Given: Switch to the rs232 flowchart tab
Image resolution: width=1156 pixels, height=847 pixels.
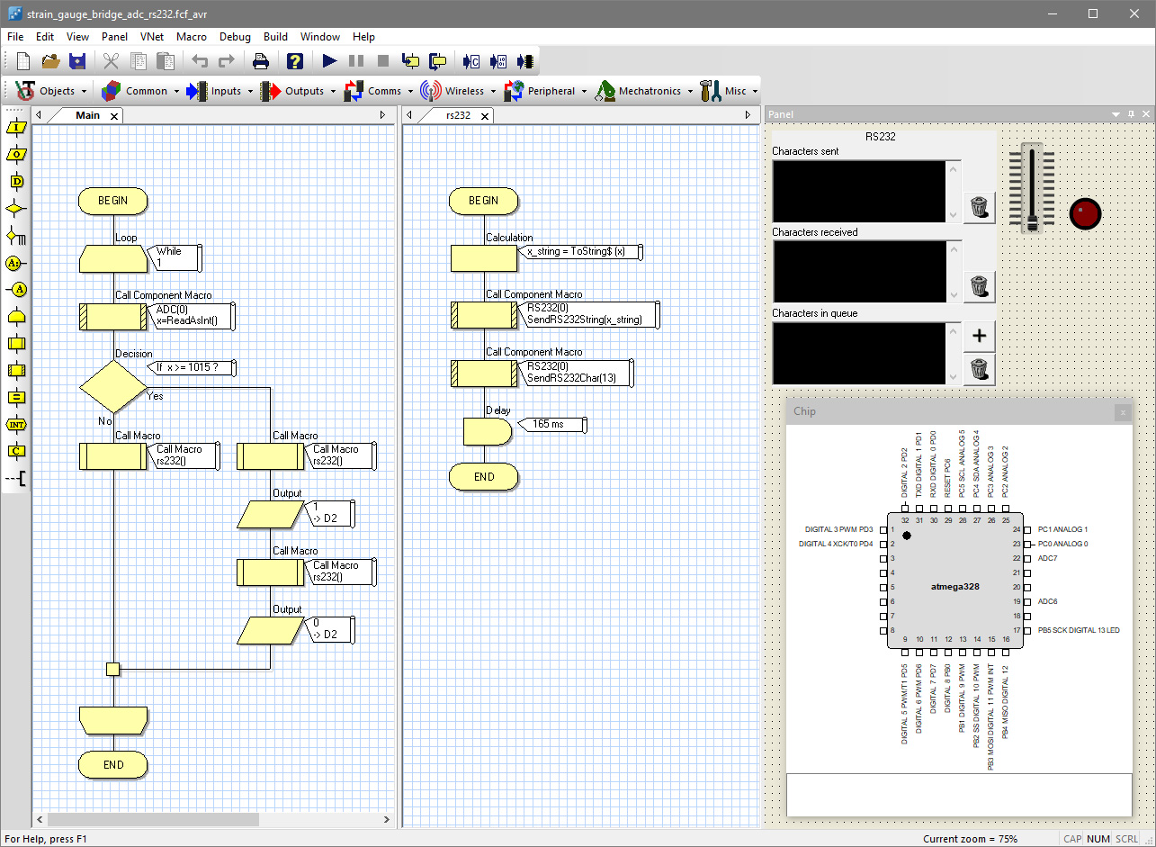Looking at the screenshot, I should click(x=459, y=115).
